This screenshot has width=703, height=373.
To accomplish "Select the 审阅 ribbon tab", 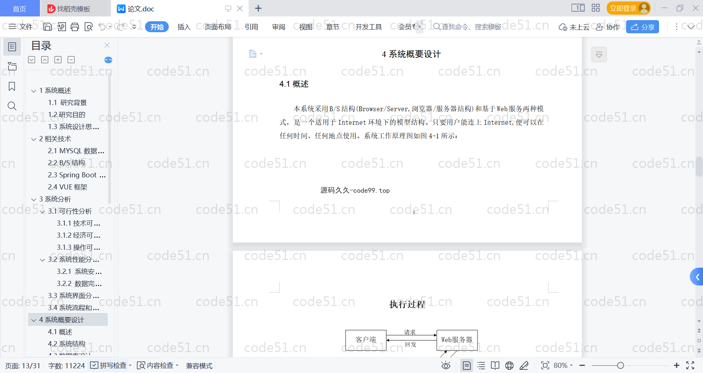I will coord(278,27).
